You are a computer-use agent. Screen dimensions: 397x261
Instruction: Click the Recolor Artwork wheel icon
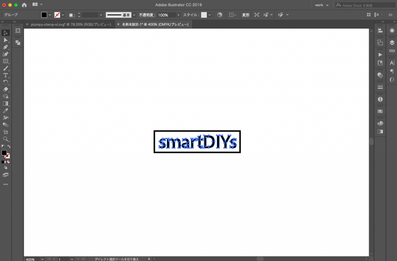click(x=220, y=15)
